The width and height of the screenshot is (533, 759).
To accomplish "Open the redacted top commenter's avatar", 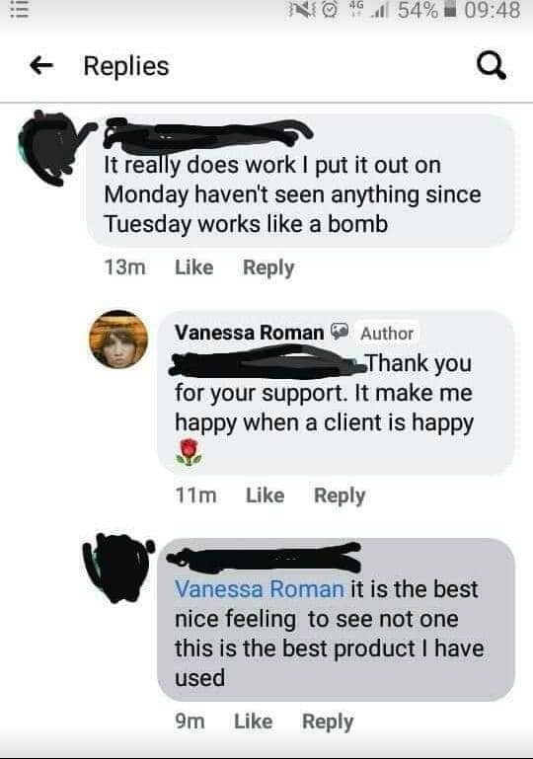I will [x=50, y=147].
